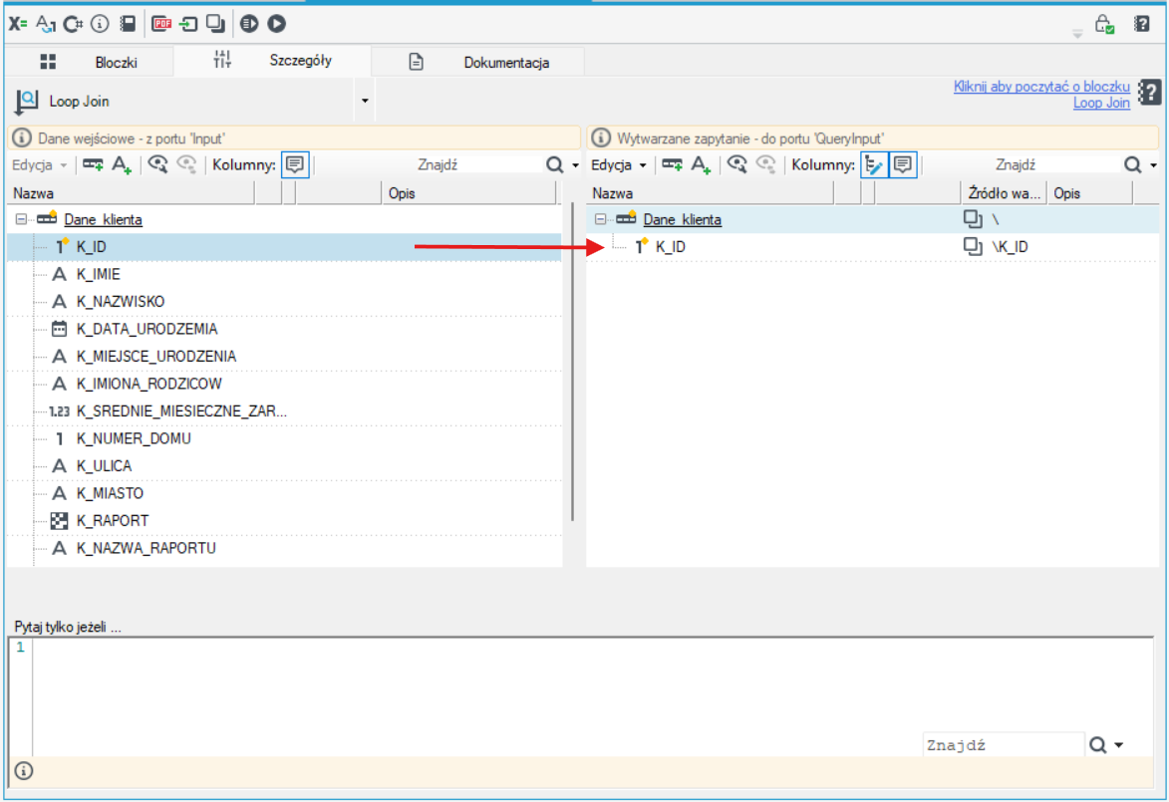Click the eye search icon in Dane wejściowe toolbar
This screenshot has width=1169, height=802.
(x=157, y=164)
